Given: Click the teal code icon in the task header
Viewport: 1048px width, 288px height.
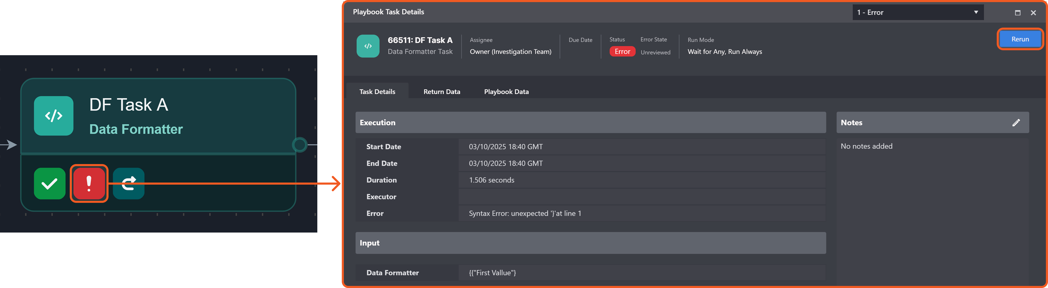Looking at the screenshot, I should tap(368, 46).
